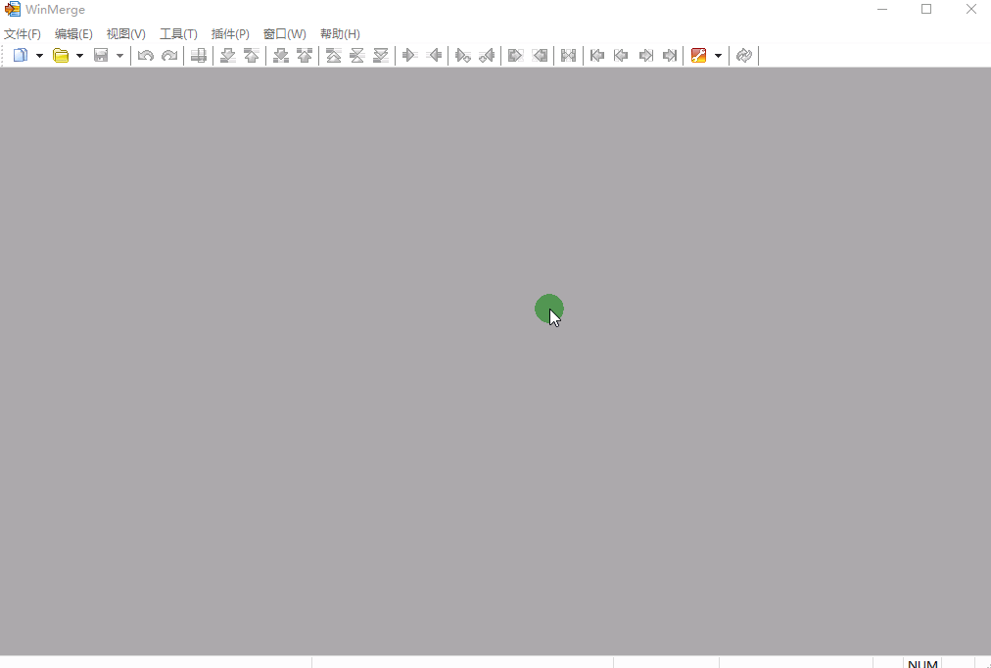Click the NUM status bar indicator

point(922,664)
